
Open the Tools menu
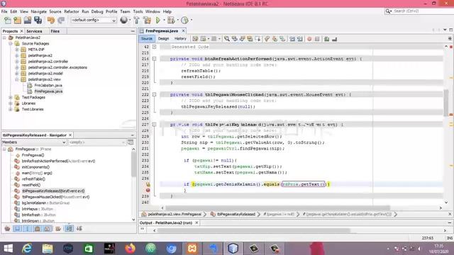138,11
